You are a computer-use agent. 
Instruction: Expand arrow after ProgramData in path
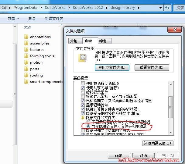(x=41, y=8)
